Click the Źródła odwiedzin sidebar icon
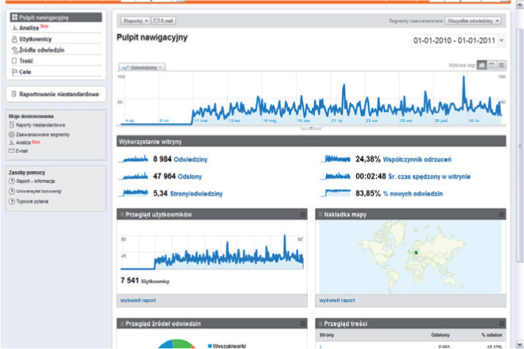Image resolution: width=524 pixels, height=349 pixels. point(14,50)
